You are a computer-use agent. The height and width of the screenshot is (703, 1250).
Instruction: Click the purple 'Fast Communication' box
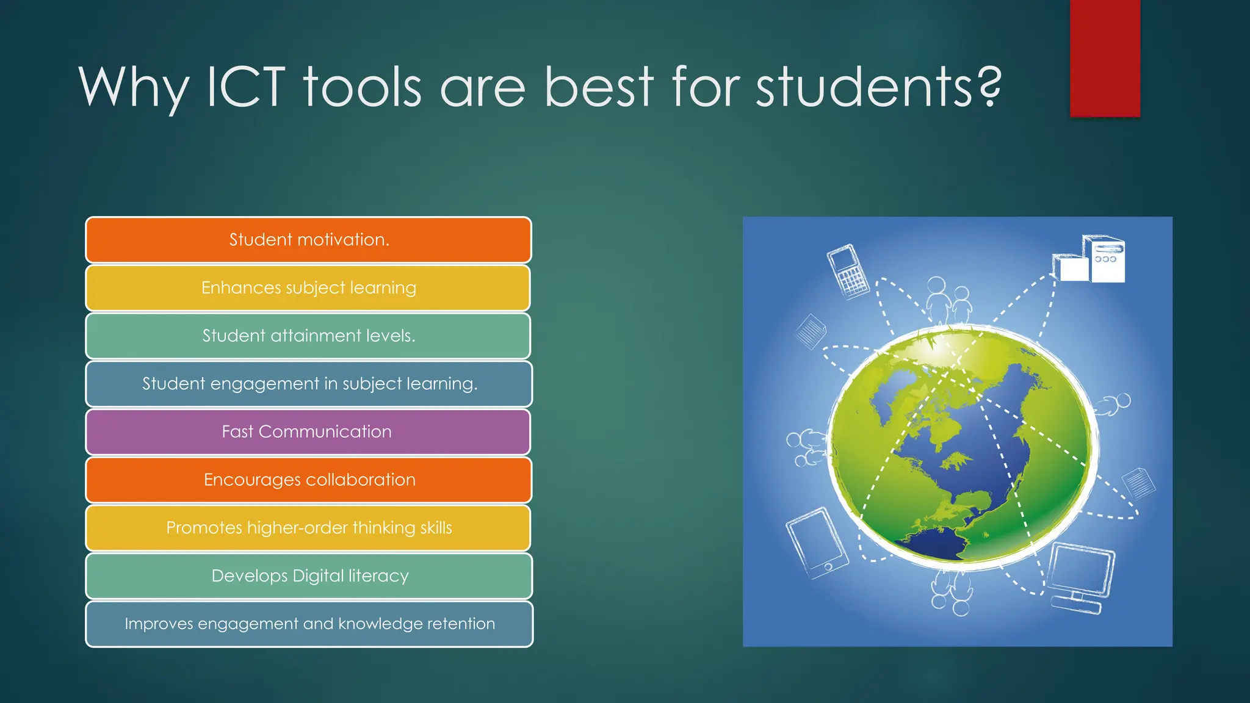(x=308, y=431)
